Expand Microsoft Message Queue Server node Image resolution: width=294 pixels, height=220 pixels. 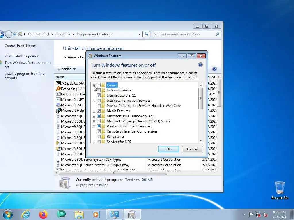click(x=94, y=121)
